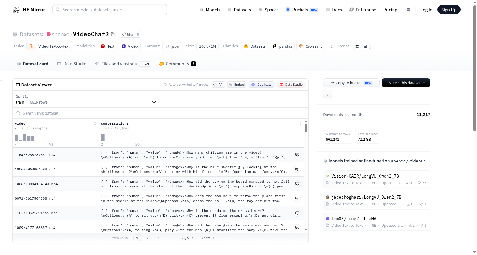The width and height of the screenshot is (477, 255).
Task: Click the HF Mirror logo icon
Action: [x=16, y=10]
